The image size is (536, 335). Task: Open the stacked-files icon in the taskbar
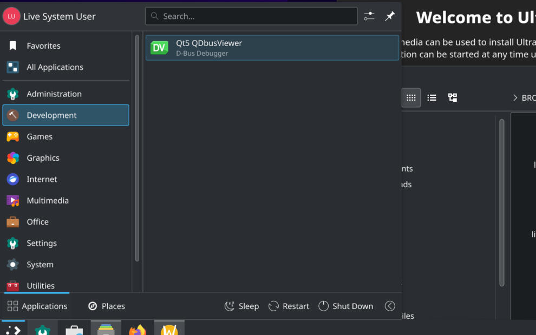point(106,329)
